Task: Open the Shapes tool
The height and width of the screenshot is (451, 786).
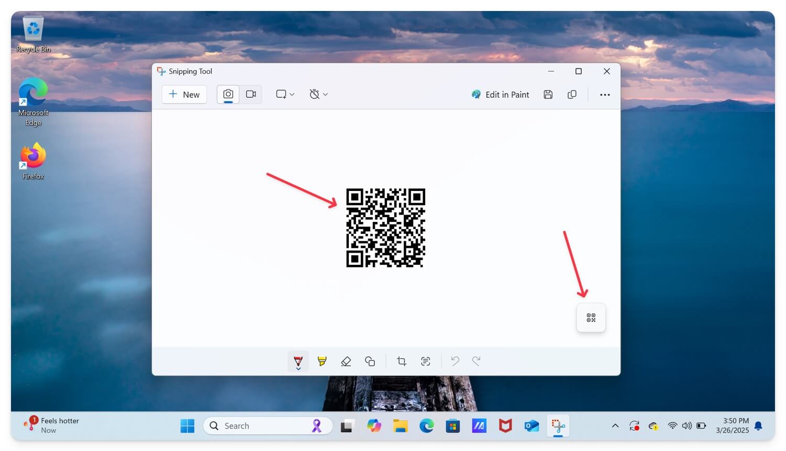Action: click(370, 362)
